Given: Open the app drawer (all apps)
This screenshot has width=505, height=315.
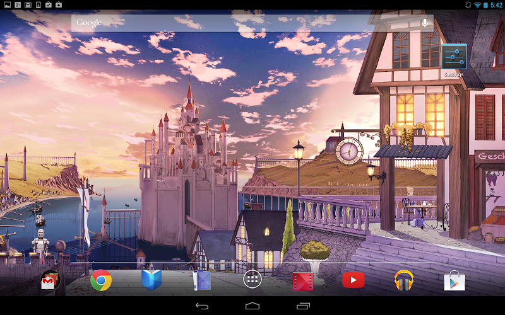Looking at the screenshot, I should click(x=252, y=279).
